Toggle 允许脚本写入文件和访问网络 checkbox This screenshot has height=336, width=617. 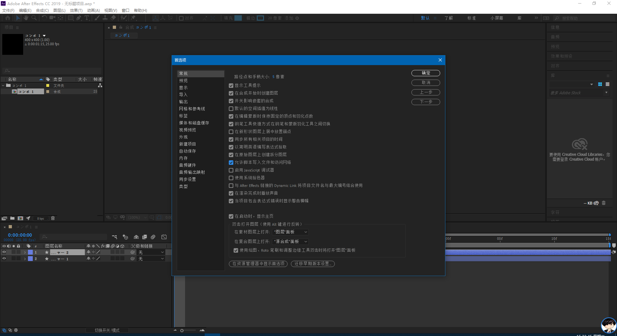(x=231, y=163)
